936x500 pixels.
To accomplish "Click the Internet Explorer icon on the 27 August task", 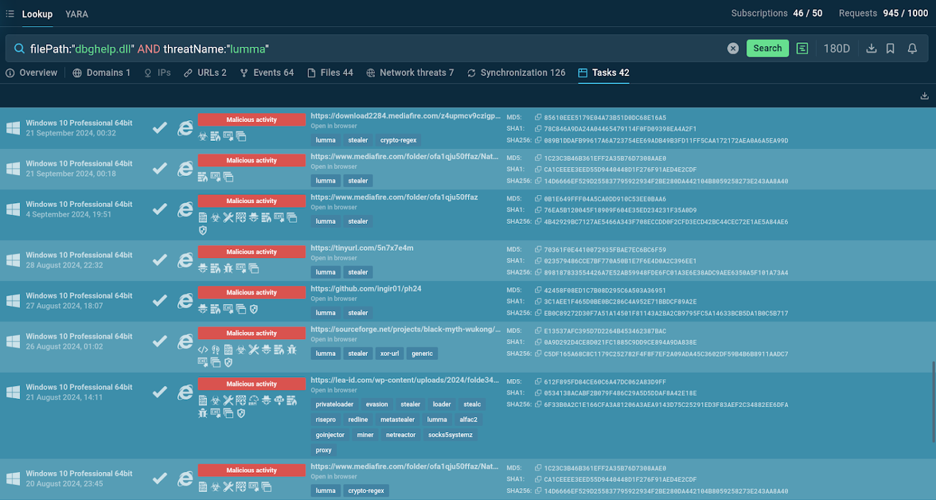I will click(x=185, y=301).
